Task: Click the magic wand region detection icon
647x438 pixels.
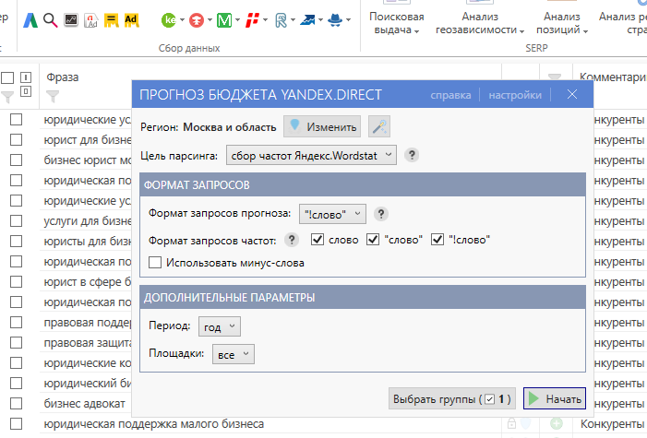Action: pyautogui.click(x=379, y=126)
